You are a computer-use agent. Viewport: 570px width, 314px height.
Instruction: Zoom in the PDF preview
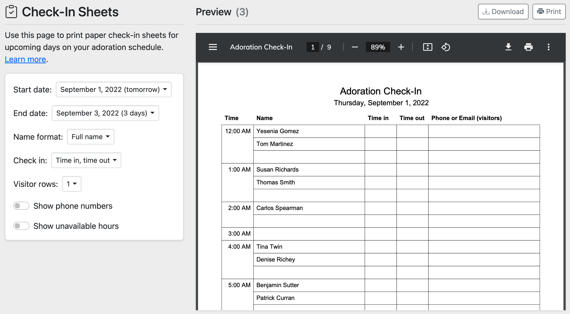401,47
